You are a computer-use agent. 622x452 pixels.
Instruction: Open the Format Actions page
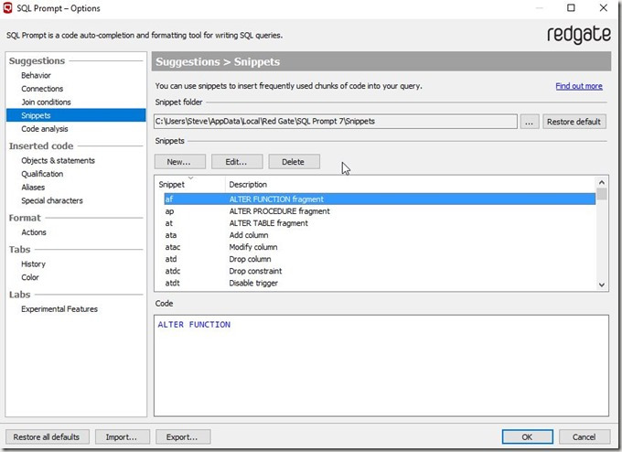[34, 232]
